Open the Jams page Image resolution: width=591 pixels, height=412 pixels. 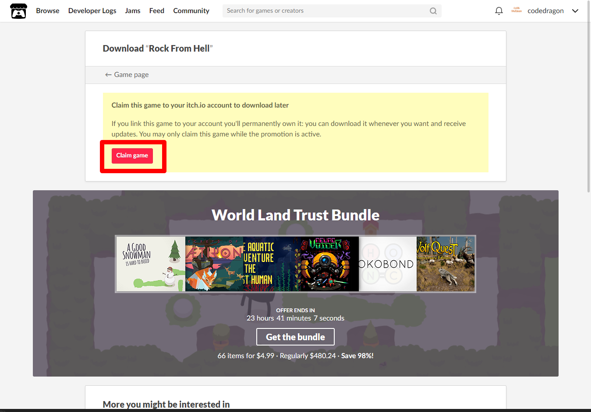point(133,10)
